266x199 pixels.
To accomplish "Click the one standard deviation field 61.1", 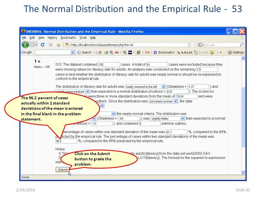I will pyautogui.click(x=177, y=132).
